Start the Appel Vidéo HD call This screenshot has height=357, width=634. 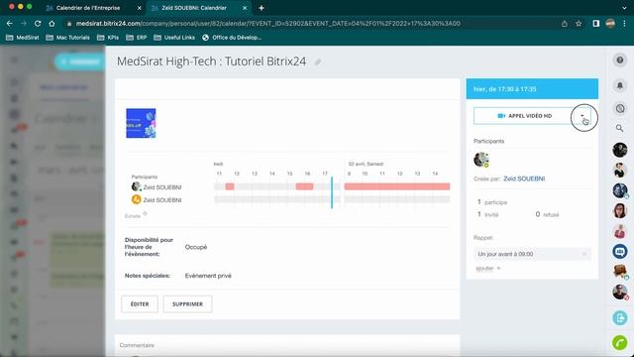[524, 116]
